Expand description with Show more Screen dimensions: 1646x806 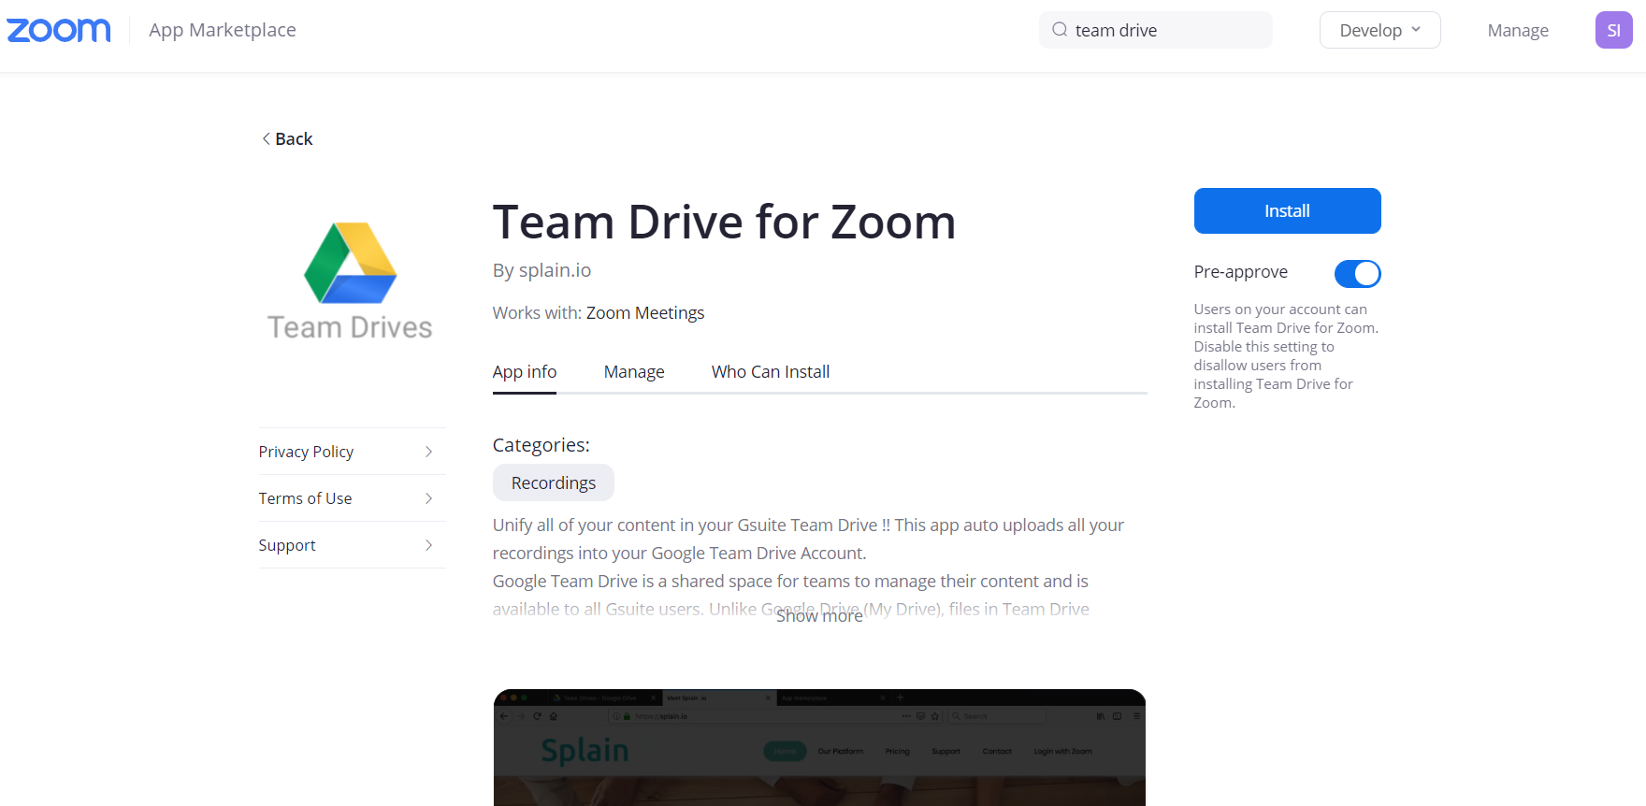[819, 616]
